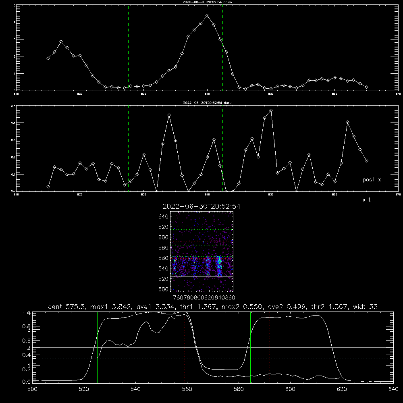This screenshot has width=403, height=403.
Task: Click the 'ave2 0.499' value text
Action: (x=287, y=307)
